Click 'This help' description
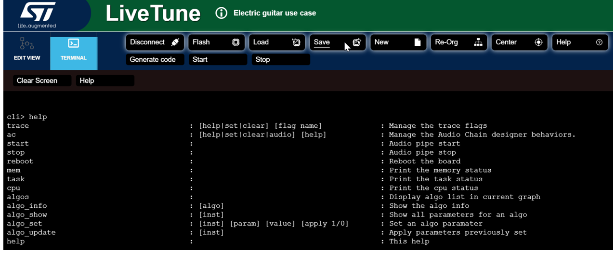Screen dimensions: 615x255 click(409, 241)
